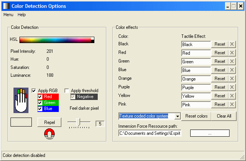Click the Purple tactile effect text field
This screenshot has width=246, height=161.
pyautogui.click(x=196, y=88)
